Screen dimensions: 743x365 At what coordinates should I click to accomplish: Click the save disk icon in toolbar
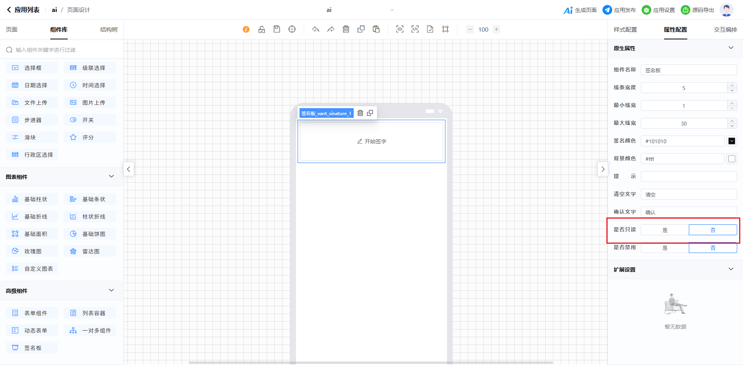tap(277, 29)
